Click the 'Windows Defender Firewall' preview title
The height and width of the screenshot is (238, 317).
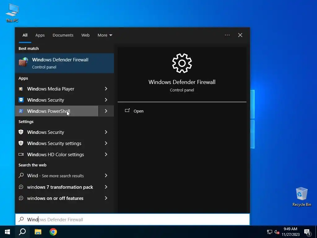pyautogui.click(x=182, y=82)
